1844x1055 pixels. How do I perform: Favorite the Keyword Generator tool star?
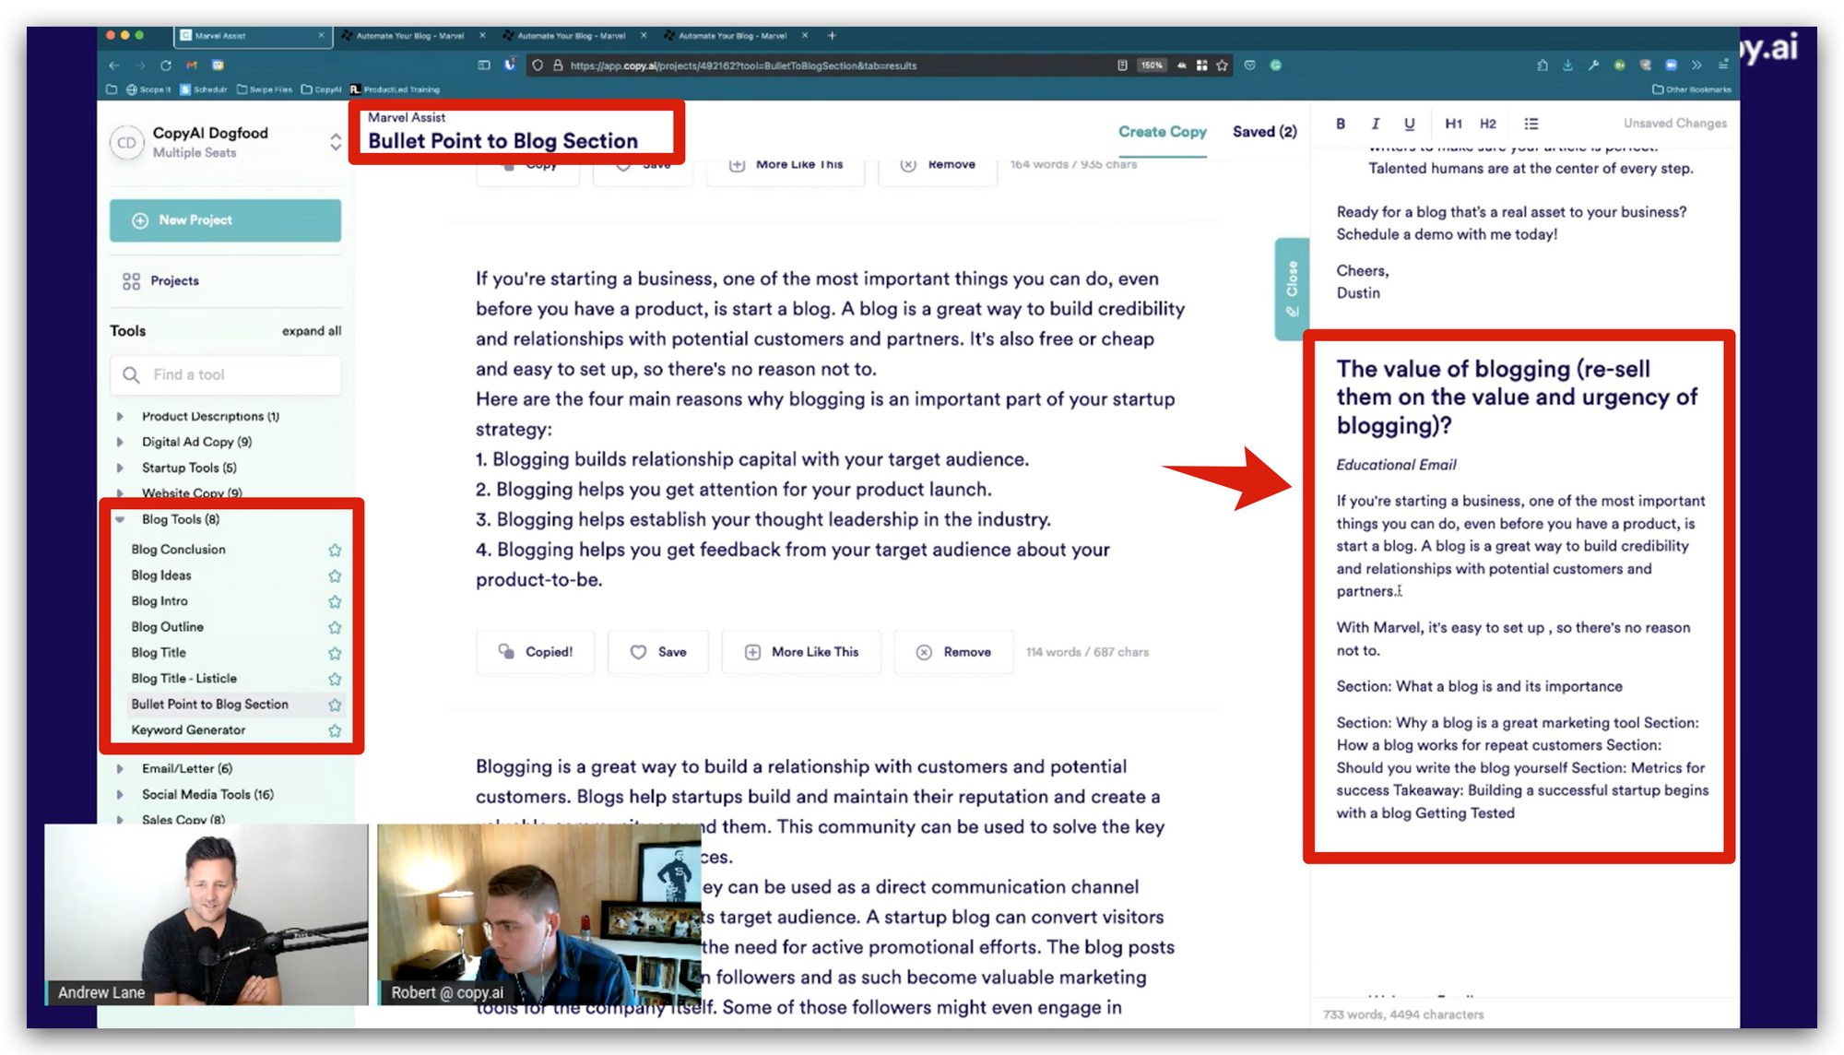tap(335, 731)
